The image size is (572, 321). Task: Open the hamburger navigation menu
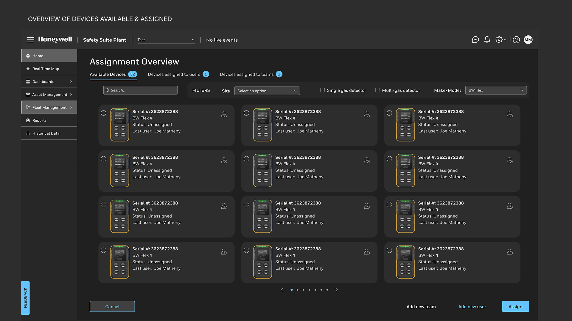pyautogui.click(x=31, y=40)
